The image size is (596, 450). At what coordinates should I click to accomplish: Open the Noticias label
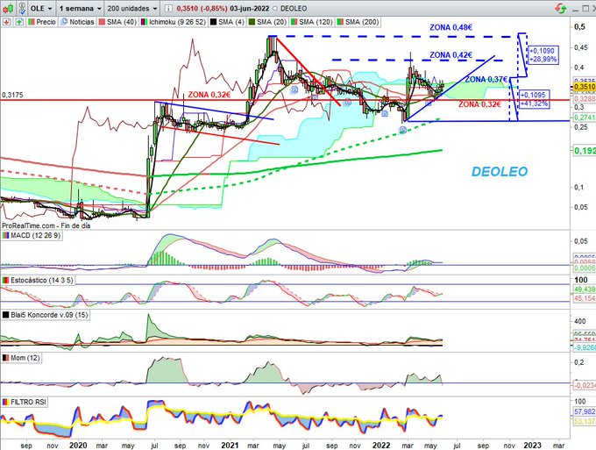[82, 22]
